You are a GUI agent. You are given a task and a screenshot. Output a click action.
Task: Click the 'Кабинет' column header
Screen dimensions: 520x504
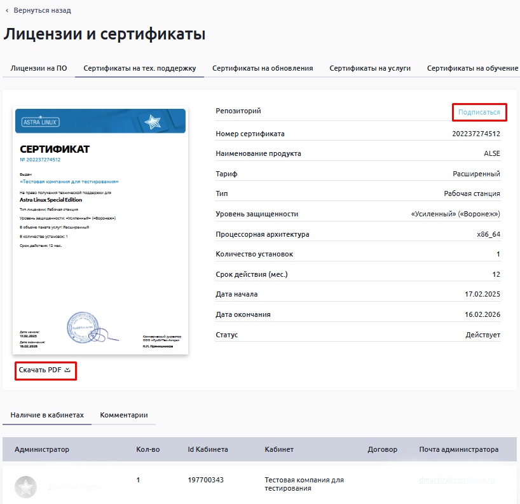[x=279, y=449]
